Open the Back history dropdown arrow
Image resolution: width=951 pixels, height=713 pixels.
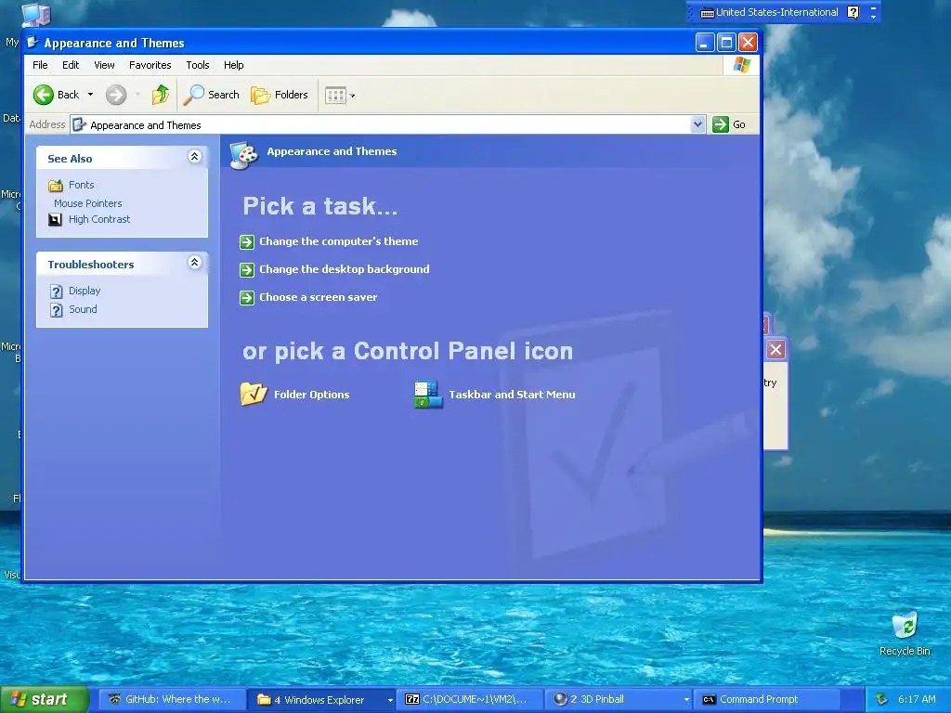pyautogui.click(x=90, y=95)
